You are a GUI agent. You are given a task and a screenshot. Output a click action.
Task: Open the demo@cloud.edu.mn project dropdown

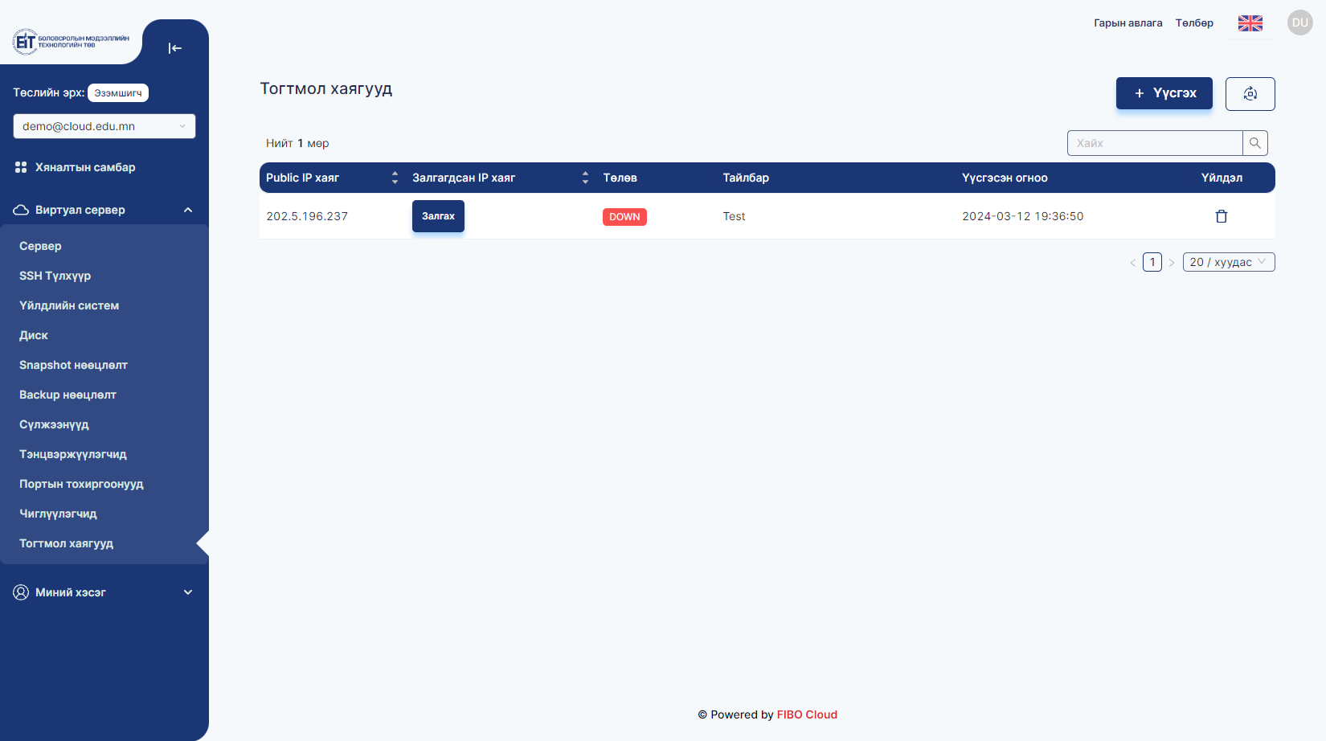tap(104, 126)
